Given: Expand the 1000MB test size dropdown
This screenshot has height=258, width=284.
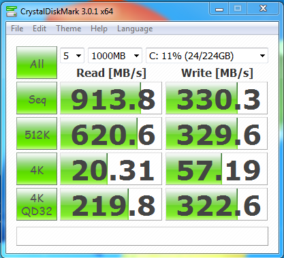Looking at the screenshot, I should click(x=115, y=56).
